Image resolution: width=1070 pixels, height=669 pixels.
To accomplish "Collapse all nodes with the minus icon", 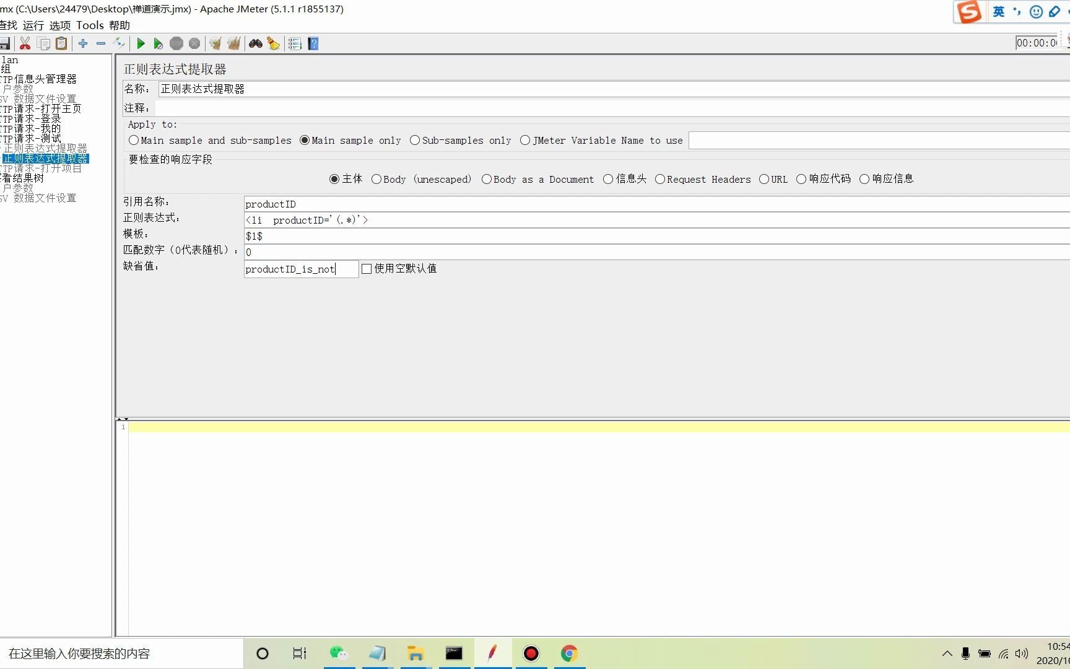I will coord(101,43).
